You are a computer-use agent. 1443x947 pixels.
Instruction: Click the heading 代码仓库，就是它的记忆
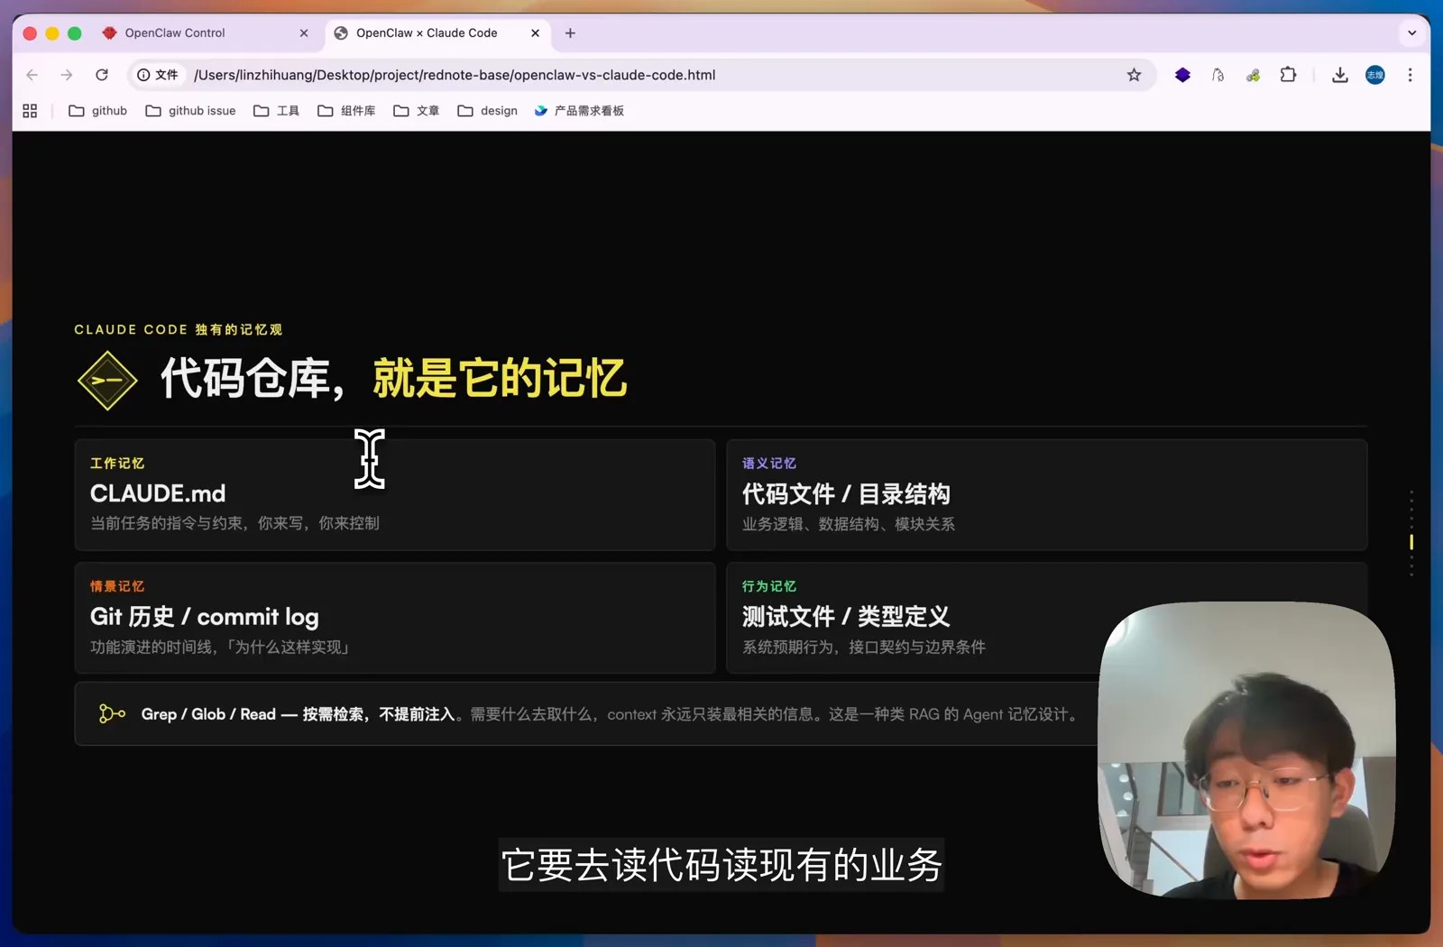tap(393, 378)
